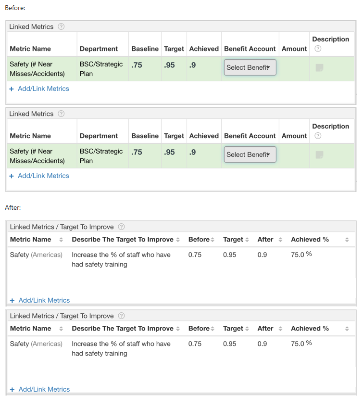Click After value 0.9 in first After table
363x397 pixels.
point(262,255)
